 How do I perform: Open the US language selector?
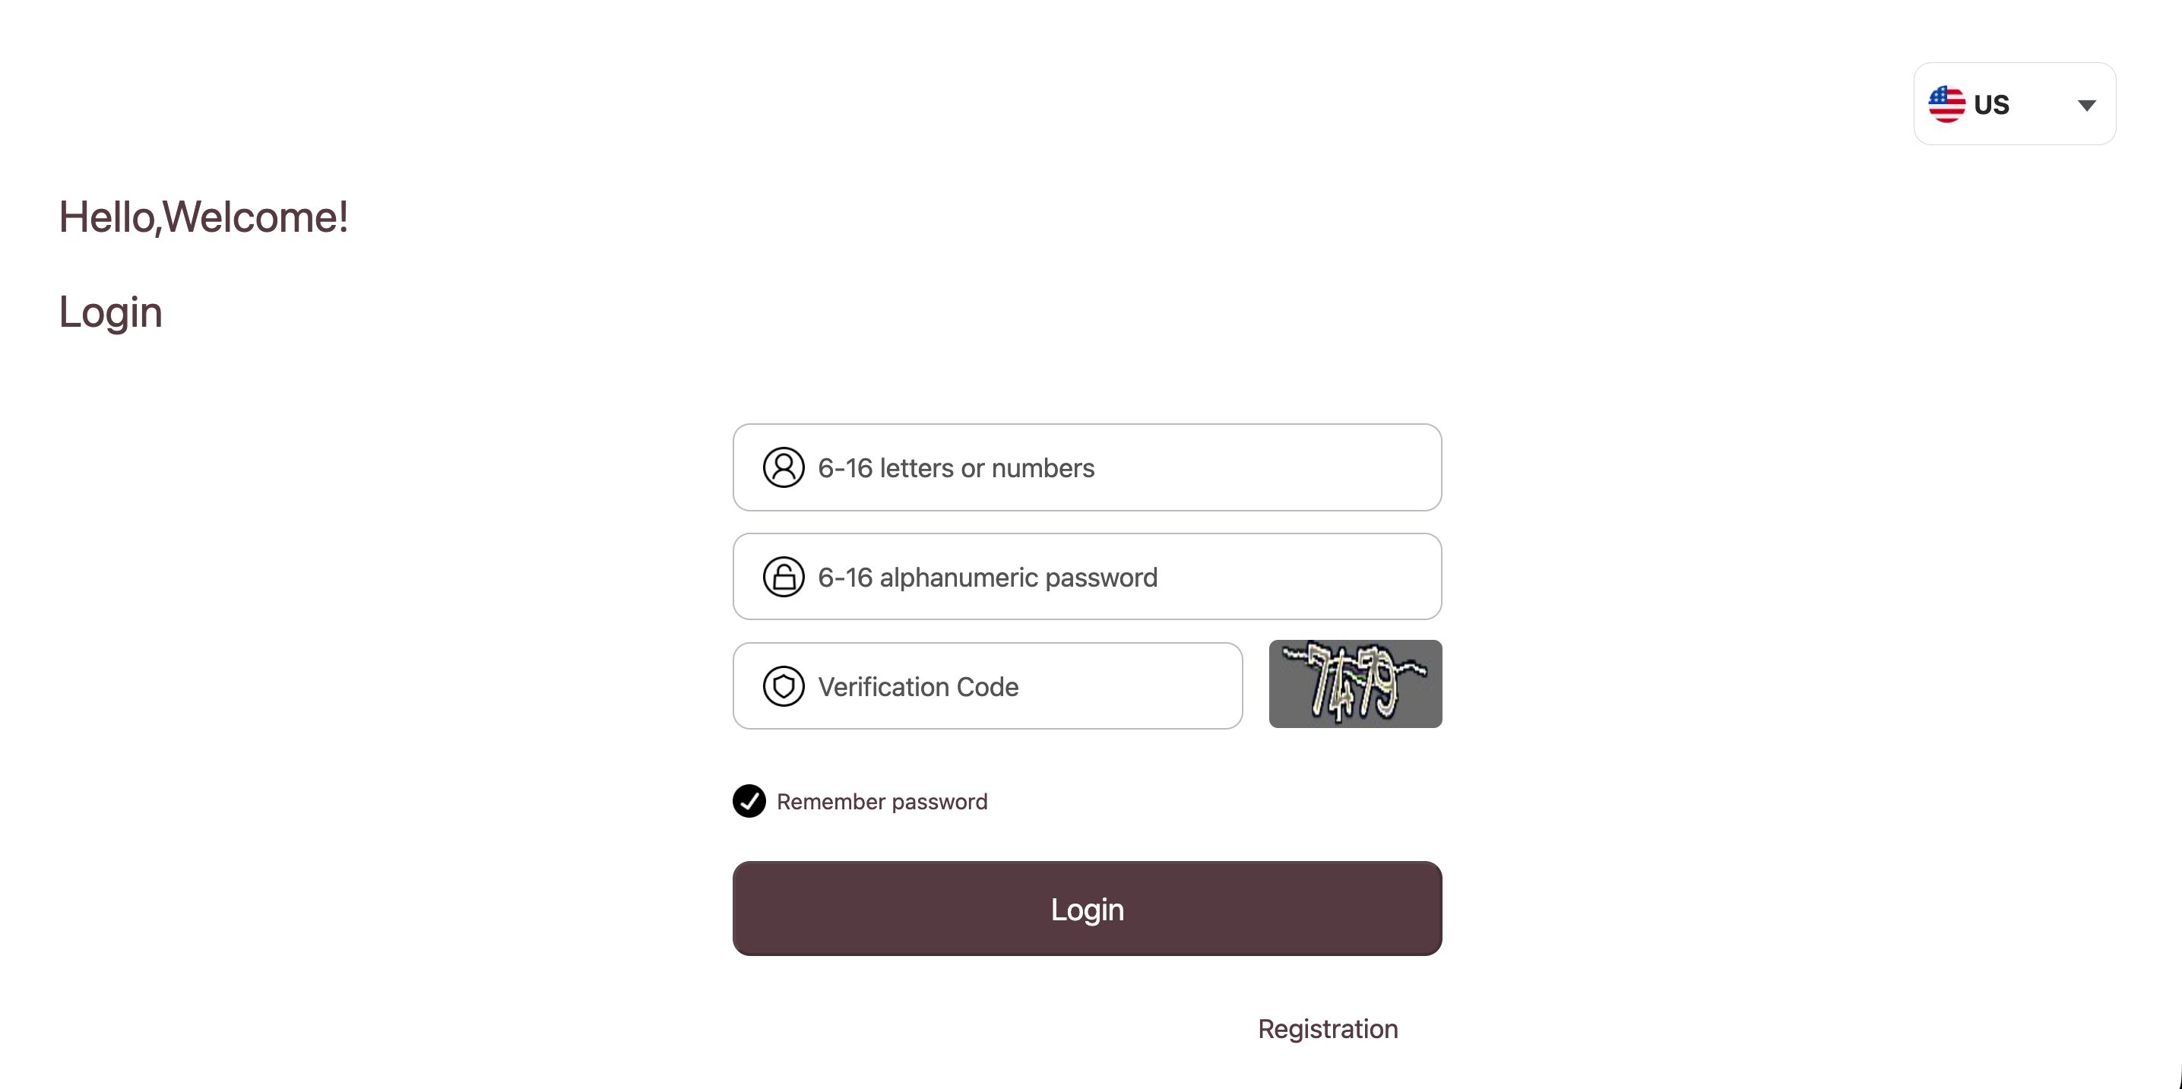click(2014, 104)
